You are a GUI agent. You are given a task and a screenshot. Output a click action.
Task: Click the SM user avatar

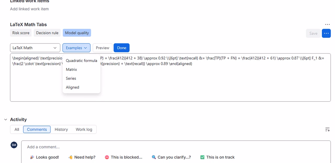(x=14, y=145)
